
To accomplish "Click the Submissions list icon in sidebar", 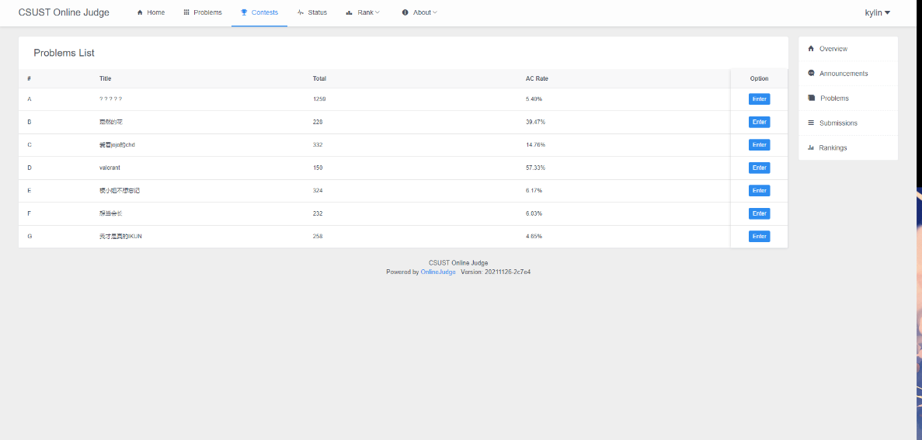I will coord(811,123).
